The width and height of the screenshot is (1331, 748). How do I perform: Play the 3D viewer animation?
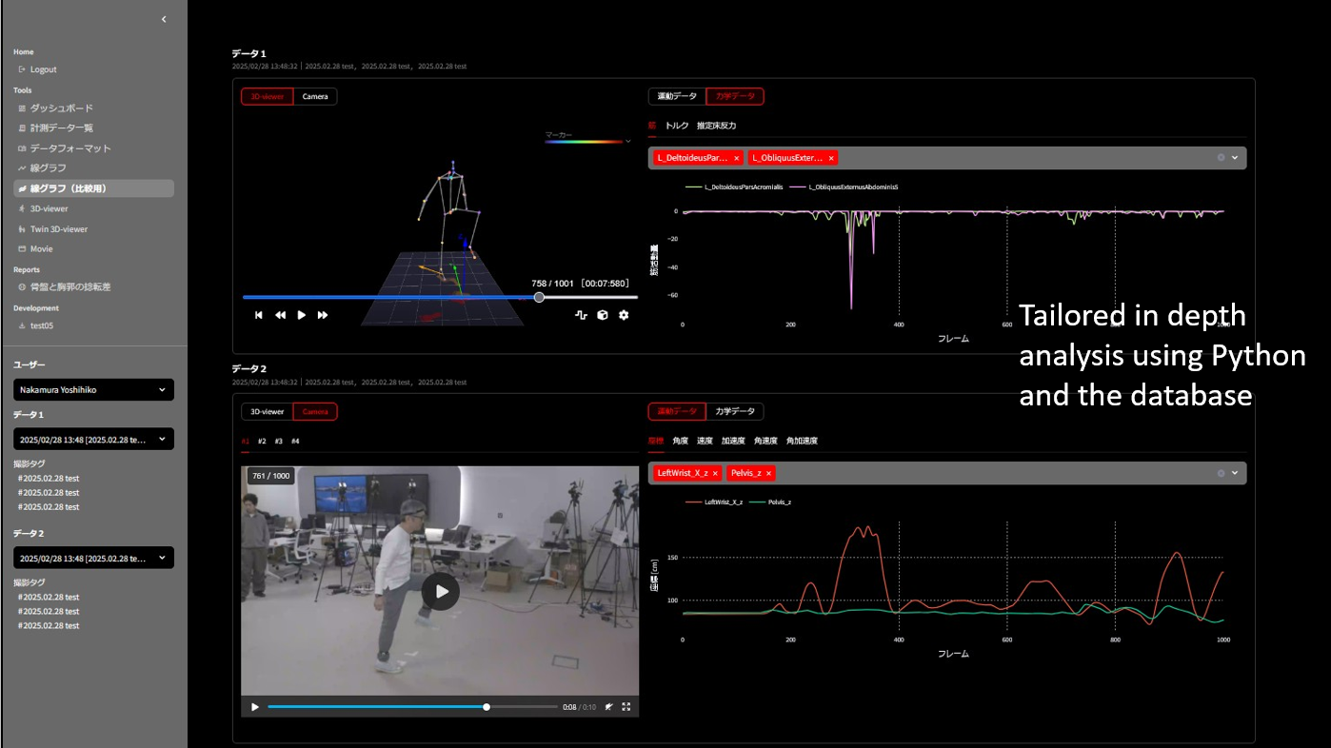click(x=302, y=315)
